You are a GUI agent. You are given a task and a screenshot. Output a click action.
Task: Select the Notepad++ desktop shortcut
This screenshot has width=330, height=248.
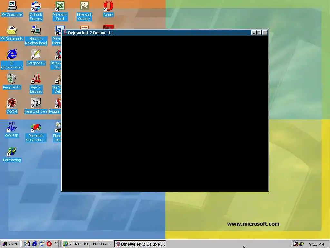pos(36,57)
